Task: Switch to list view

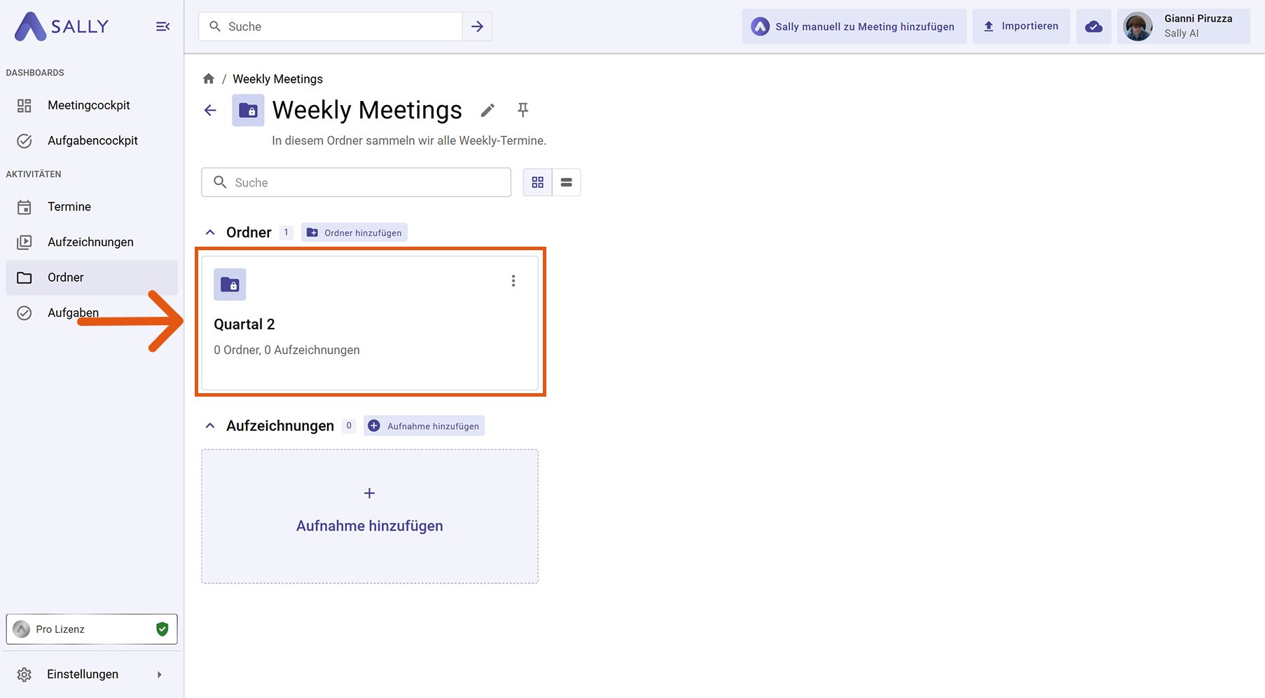Action: 567,182
